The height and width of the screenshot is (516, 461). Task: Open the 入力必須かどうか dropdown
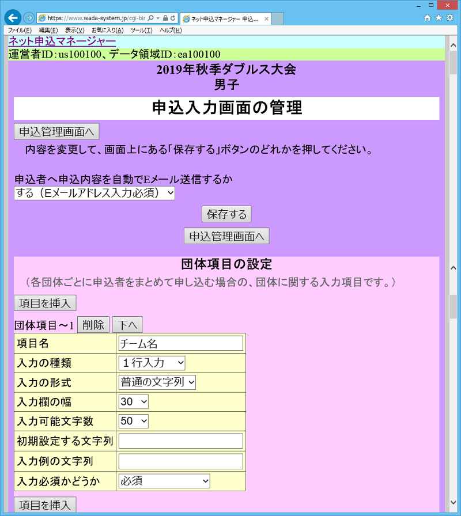[164, 481]
